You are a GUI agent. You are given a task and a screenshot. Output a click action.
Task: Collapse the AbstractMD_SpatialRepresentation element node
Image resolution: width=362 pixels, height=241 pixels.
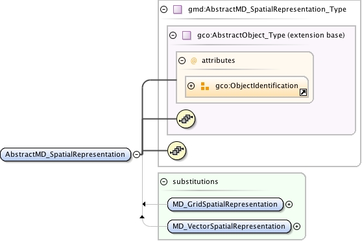137,154
